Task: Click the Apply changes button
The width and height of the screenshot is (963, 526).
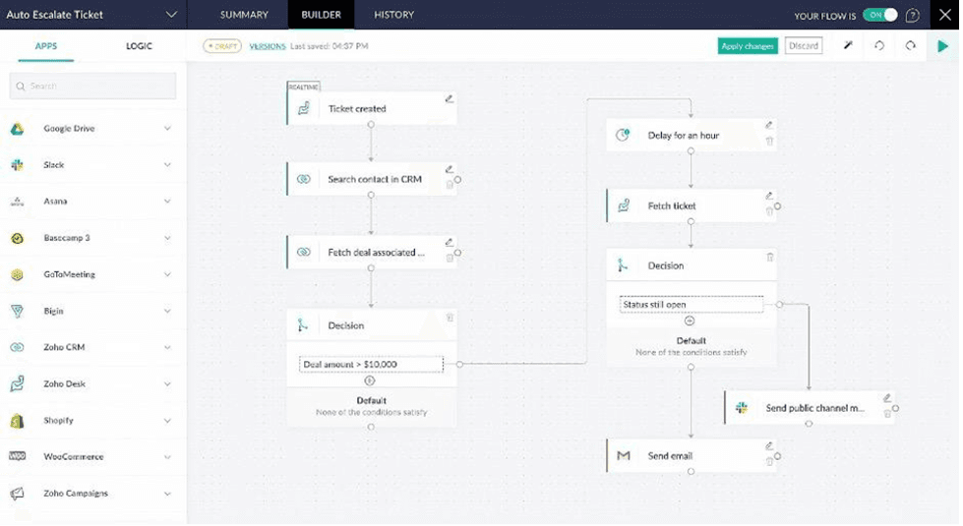Action: point(748,46)
